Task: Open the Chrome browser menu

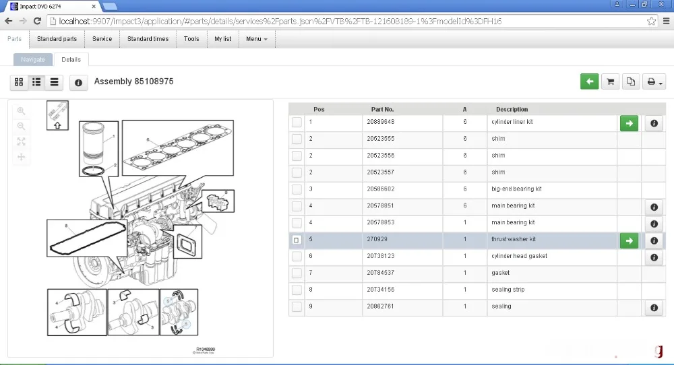Action: pyautogui.click(x=667, y=21)
